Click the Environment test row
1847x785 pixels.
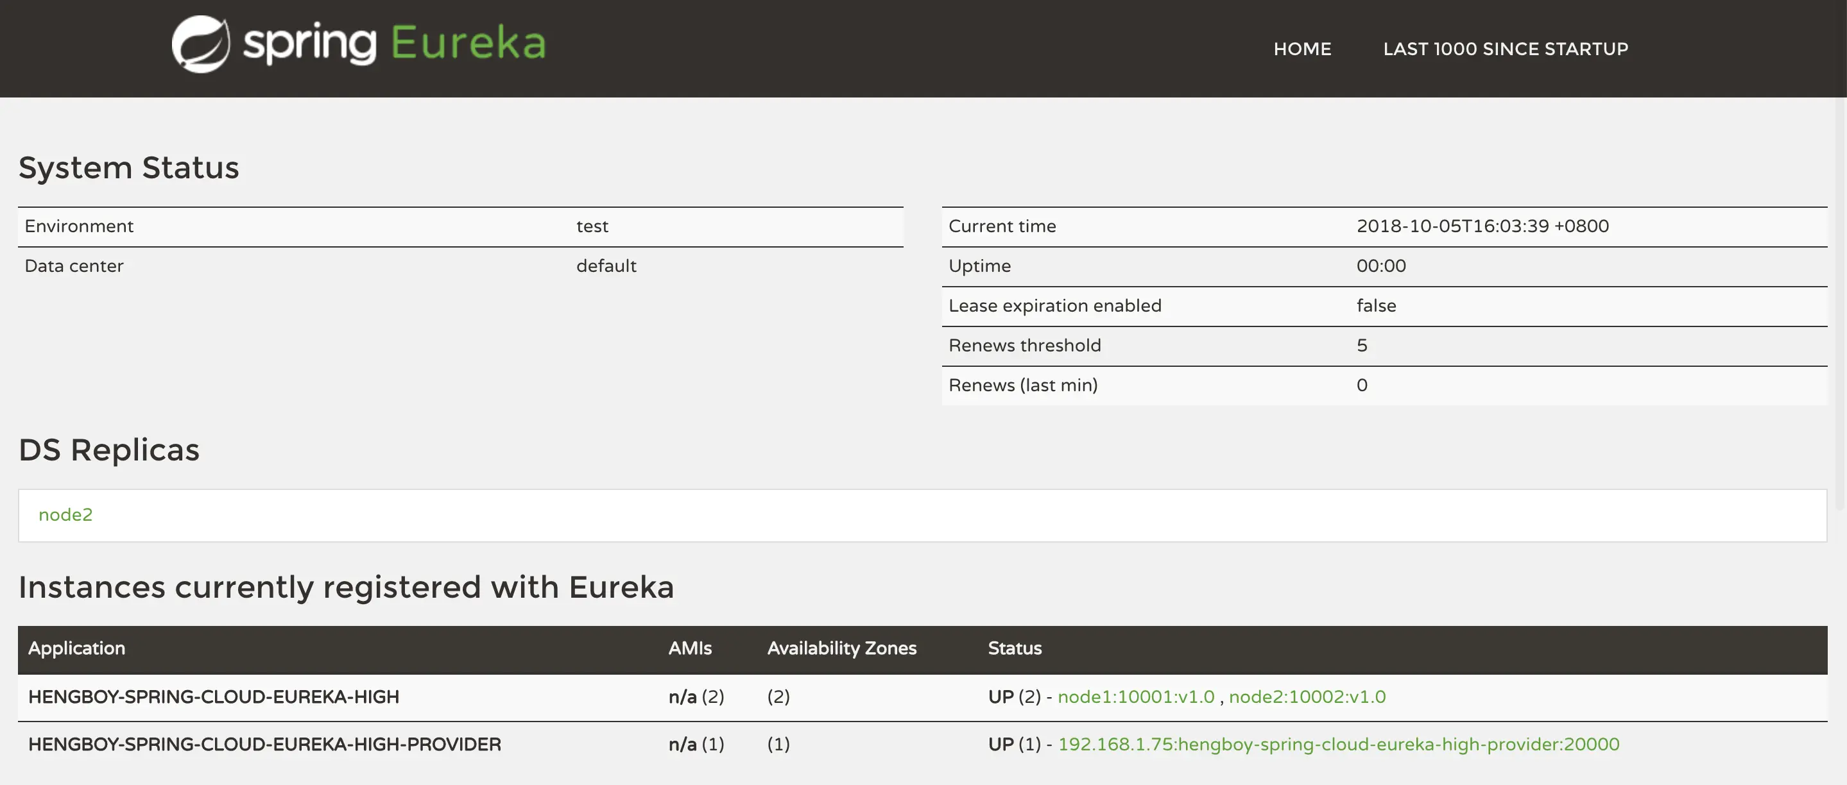[x=459, y=226]
